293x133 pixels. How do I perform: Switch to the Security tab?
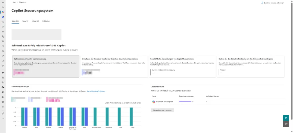[25, 21]
